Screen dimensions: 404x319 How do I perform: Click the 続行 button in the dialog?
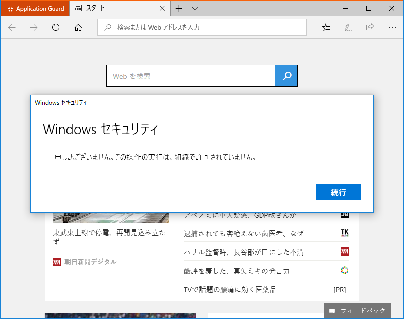339,192
